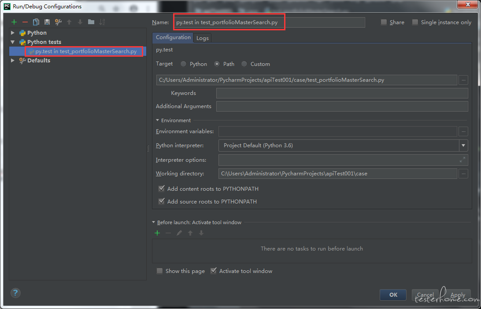The image size is (481, 309).
Task: Collapse the Before launch section
Action: (x=154, y=222)
